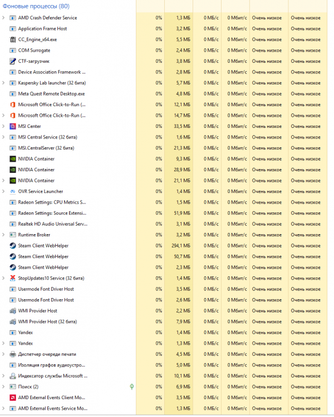Expand the OVR Service Launcher row

point(3,191)
